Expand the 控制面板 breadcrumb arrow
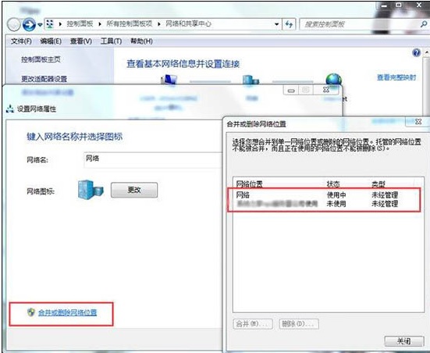This screenshot has height=353, width=430. coord(100,24)
